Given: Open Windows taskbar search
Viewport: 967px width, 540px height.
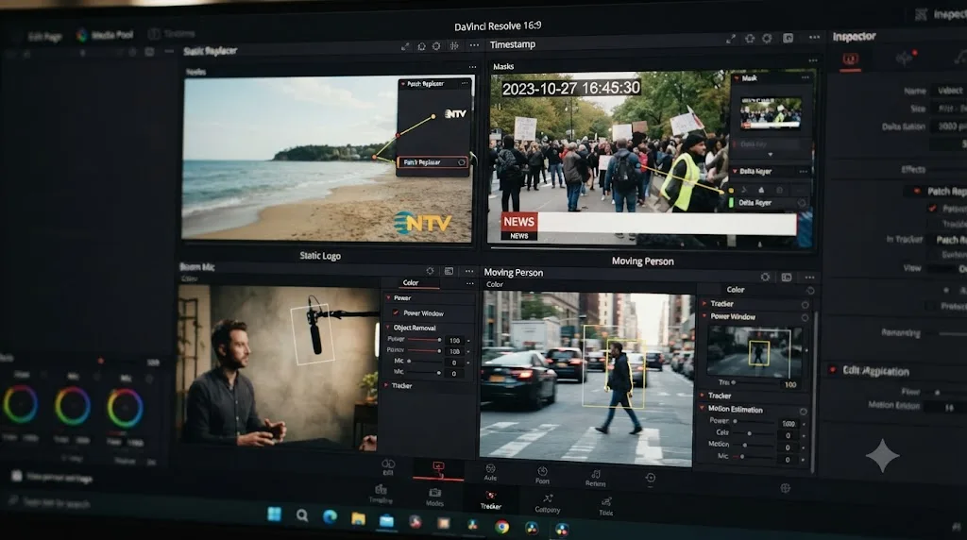Looking at the screenshot, I should coord(301,515).
